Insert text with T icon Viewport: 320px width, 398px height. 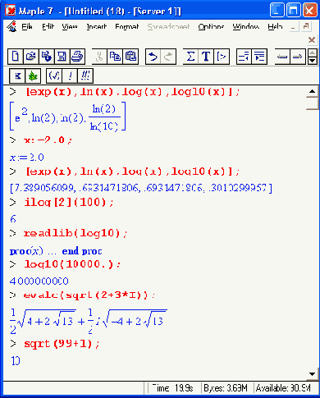206,57
